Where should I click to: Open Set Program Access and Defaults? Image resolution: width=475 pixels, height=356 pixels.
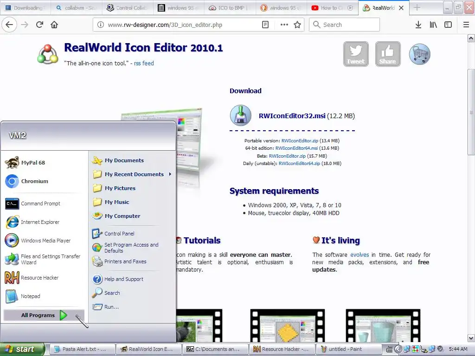pos(132,248)
